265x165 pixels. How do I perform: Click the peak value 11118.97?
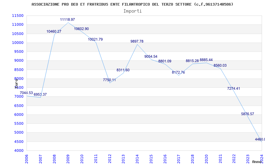(68, 19)
